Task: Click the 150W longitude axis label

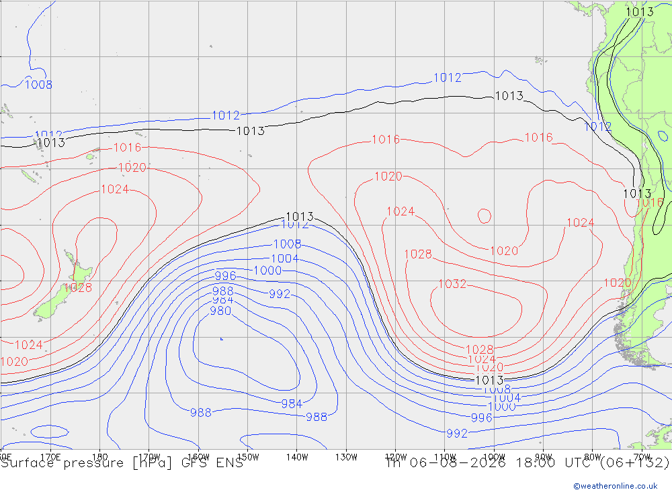Action: [x=248, y=457]
